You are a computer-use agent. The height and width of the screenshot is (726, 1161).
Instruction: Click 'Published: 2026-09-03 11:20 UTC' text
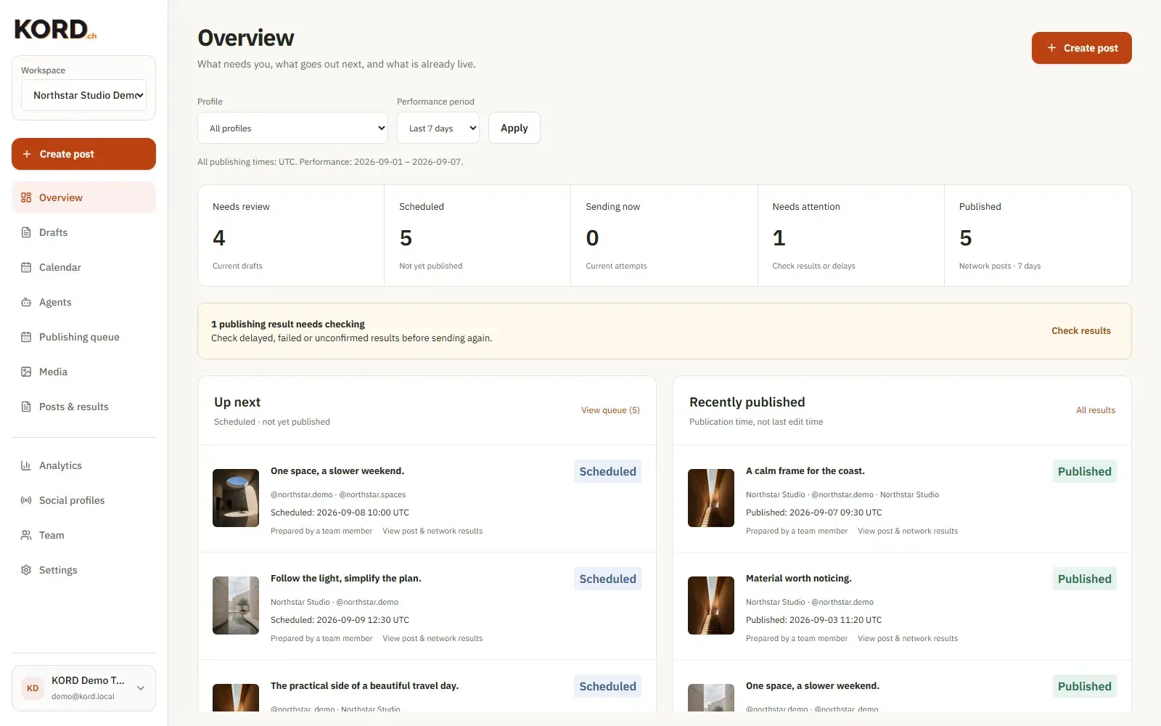click(813, 620)
